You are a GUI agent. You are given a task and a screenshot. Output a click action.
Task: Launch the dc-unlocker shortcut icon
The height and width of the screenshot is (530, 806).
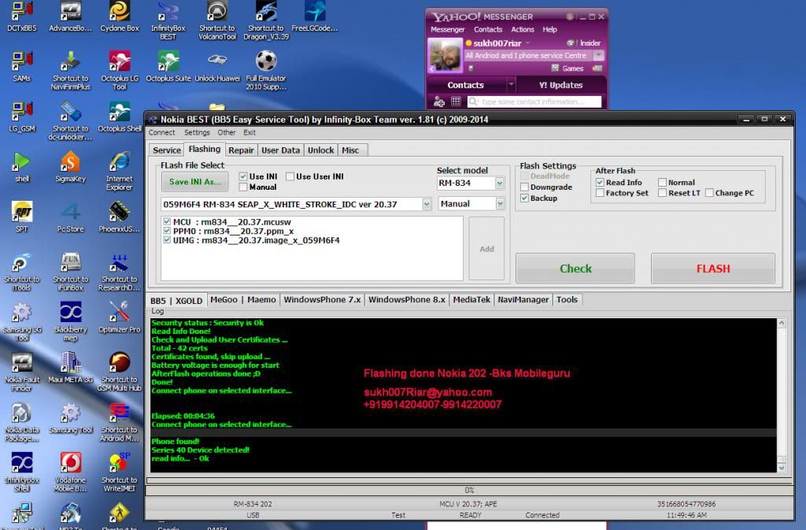point(70,121)
